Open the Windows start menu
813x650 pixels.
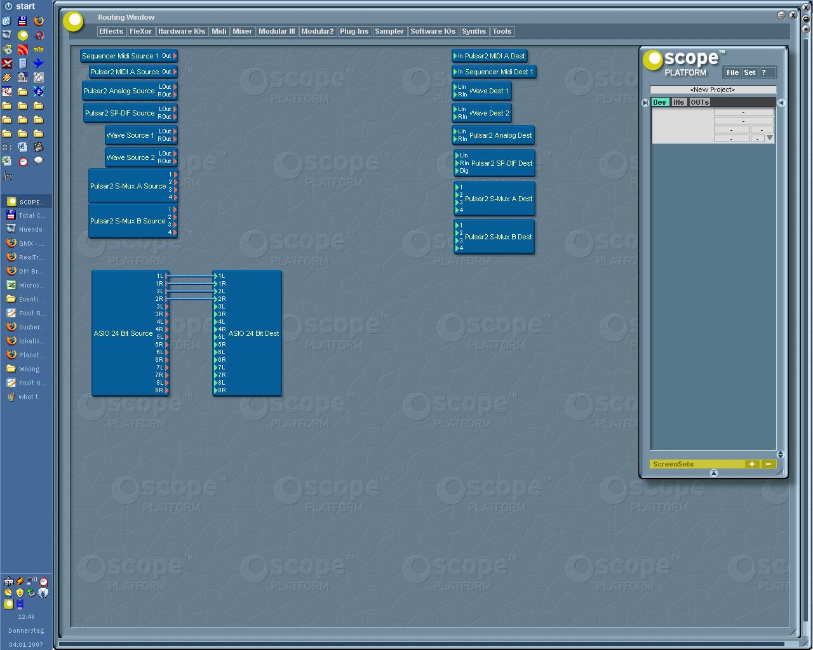pos(20,6)
